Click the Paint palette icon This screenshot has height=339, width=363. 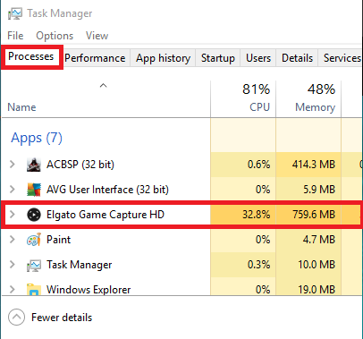(34, 240)
